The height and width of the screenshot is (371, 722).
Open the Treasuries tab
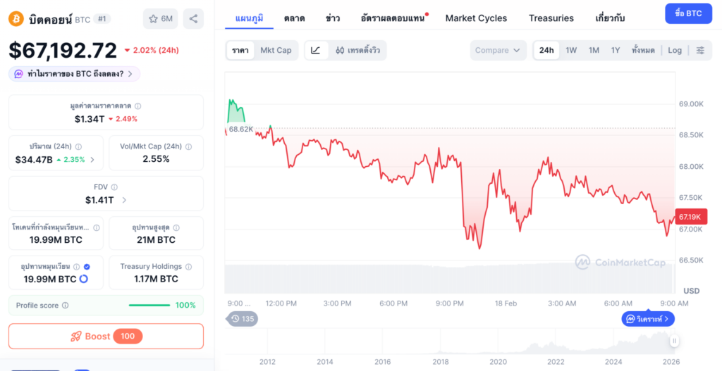click(x=551, y=18)
